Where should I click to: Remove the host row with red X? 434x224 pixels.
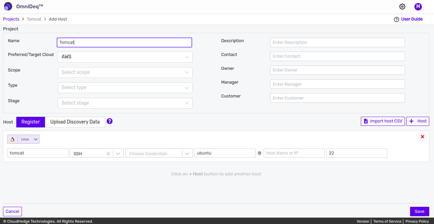click(423, 137)
